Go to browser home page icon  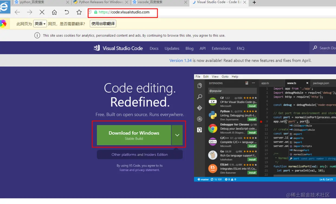54,12
